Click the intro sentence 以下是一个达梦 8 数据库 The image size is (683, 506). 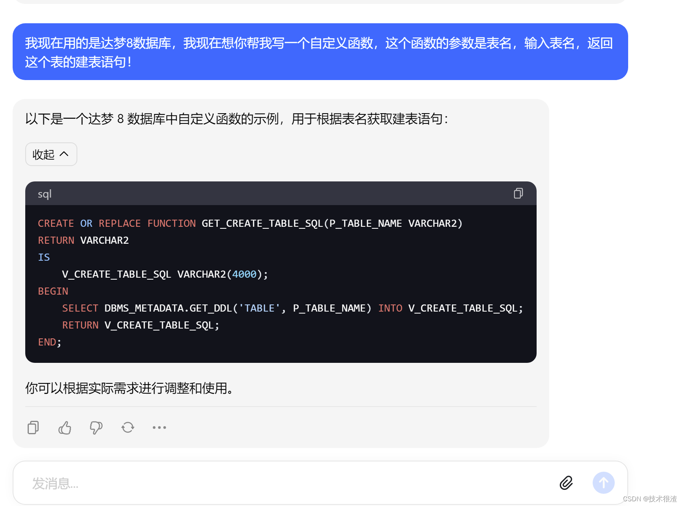coord(237,119)
